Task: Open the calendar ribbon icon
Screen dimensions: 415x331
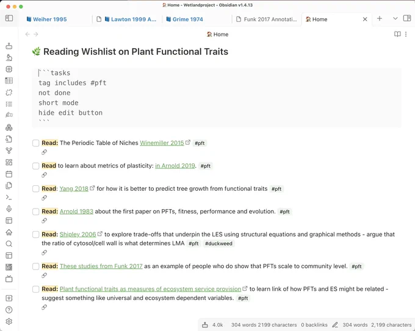Action: pyautogui.click(x=9, y=174)
